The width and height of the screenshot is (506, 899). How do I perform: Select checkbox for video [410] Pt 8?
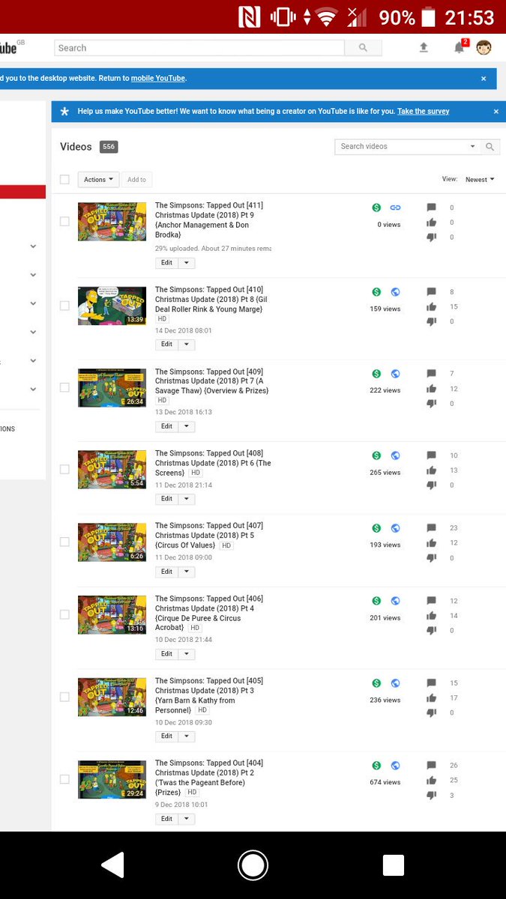point(64,306)
